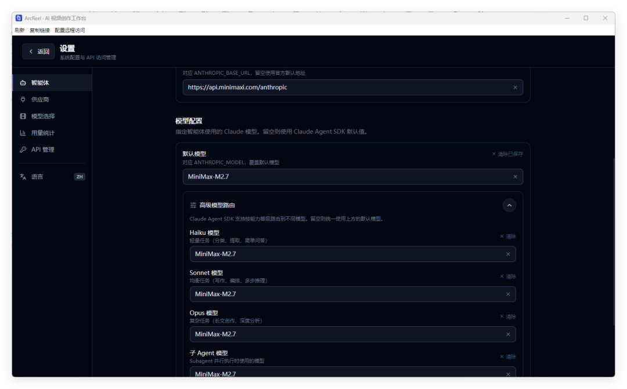Open API 管理 in the sidebar
Image resolution: width=627 pixels, height=389 pixels.
pos(52,150)
